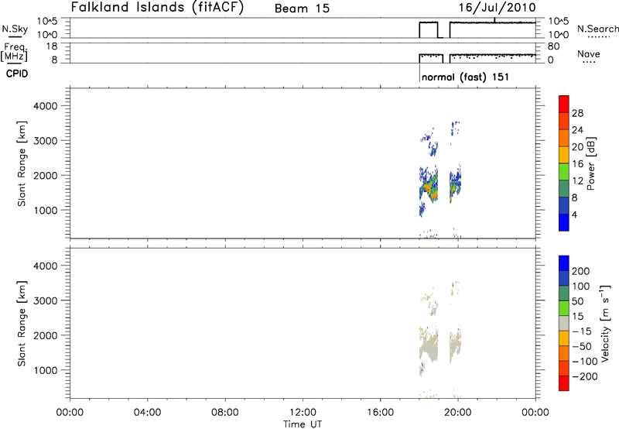Click the 'N.Sky' legend label
Image resolution: width=619 pixels, height=429 pixels.
(x=15, y=29)
